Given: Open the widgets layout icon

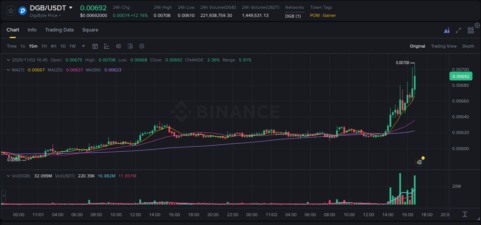Looking at the screenshot, I should pos(471,30).
